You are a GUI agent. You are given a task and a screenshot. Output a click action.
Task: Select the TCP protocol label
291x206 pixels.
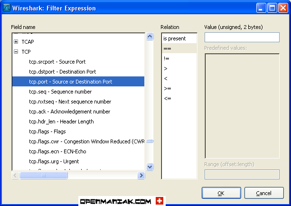click(26, 52)
